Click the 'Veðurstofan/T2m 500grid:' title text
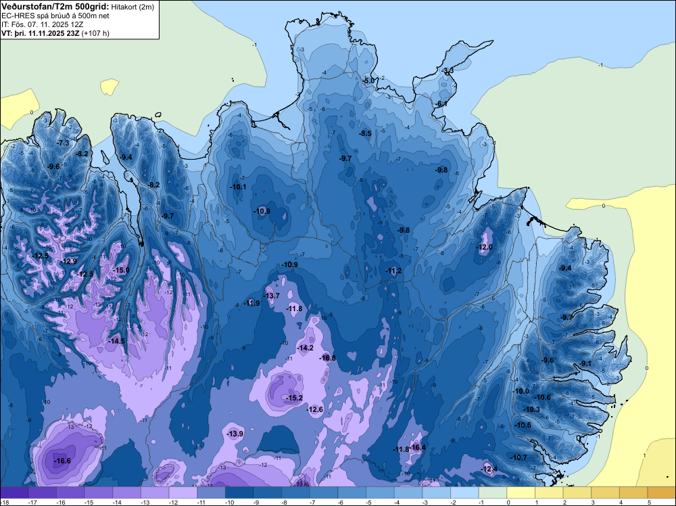 coord(54,7)
